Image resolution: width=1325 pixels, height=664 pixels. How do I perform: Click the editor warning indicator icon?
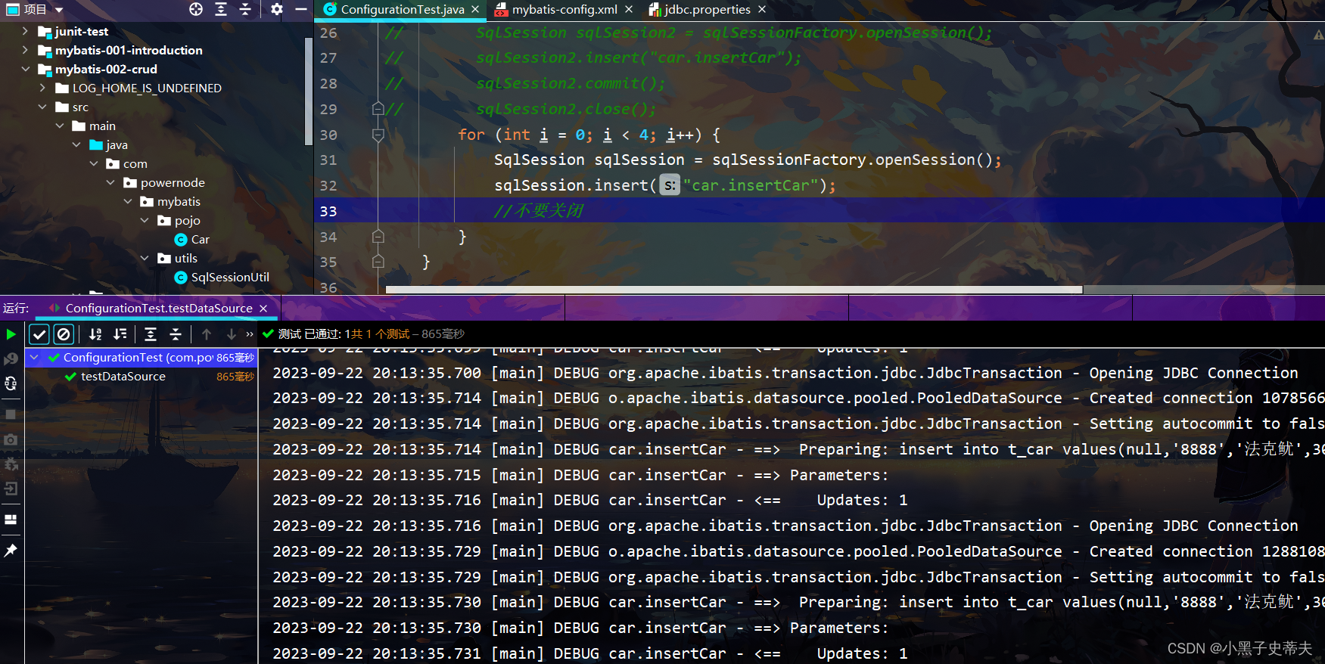[x=1317, y=34]
